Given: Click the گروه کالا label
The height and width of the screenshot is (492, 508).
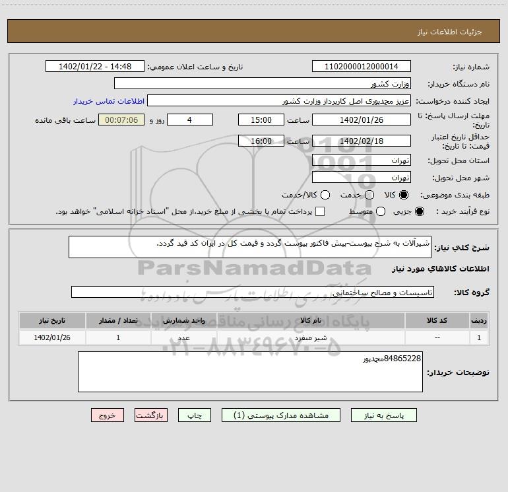Looking at the screenshot, I should pos(472,293).
